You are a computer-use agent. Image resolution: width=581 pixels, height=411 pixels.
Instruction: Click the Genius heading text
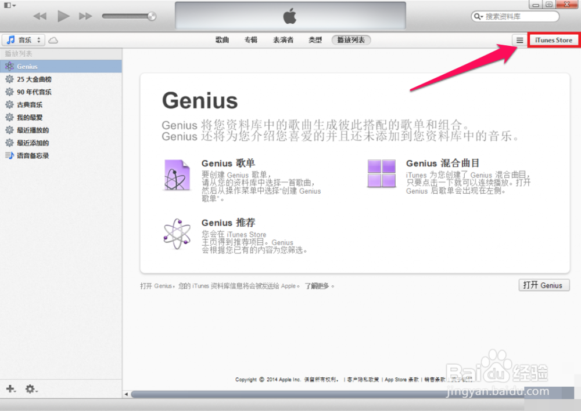(x=200, y=100)
